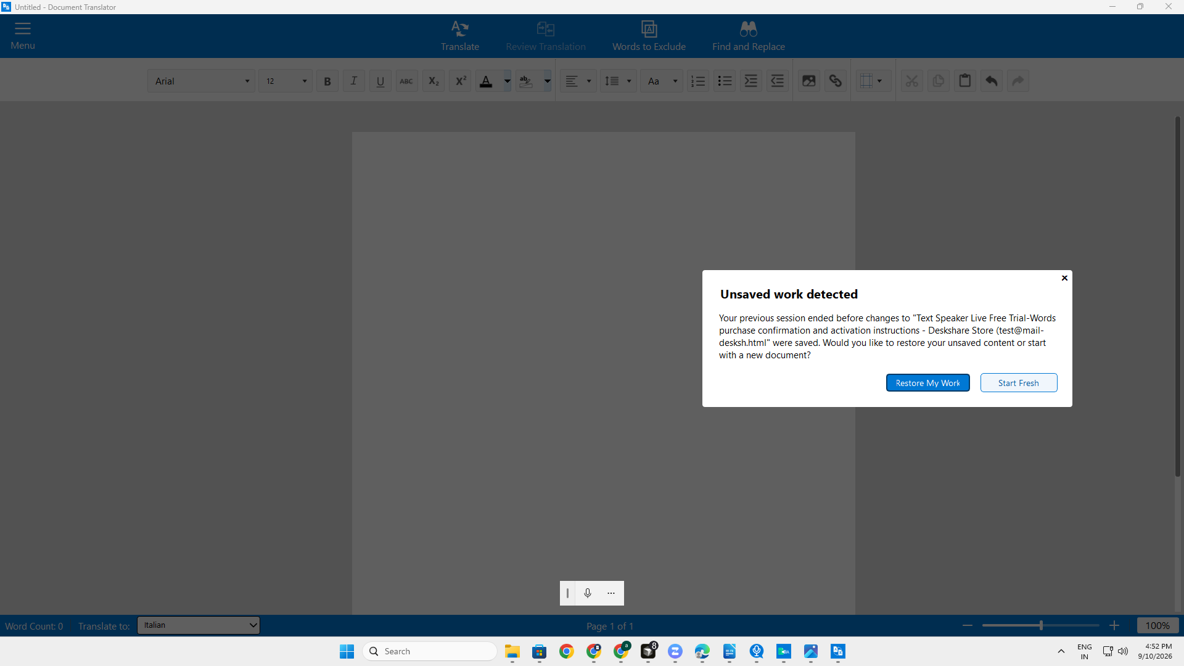Viewport: 1184px width, 666px height.
Task: Decrease paragraph indent
Action: click(778, 81)
